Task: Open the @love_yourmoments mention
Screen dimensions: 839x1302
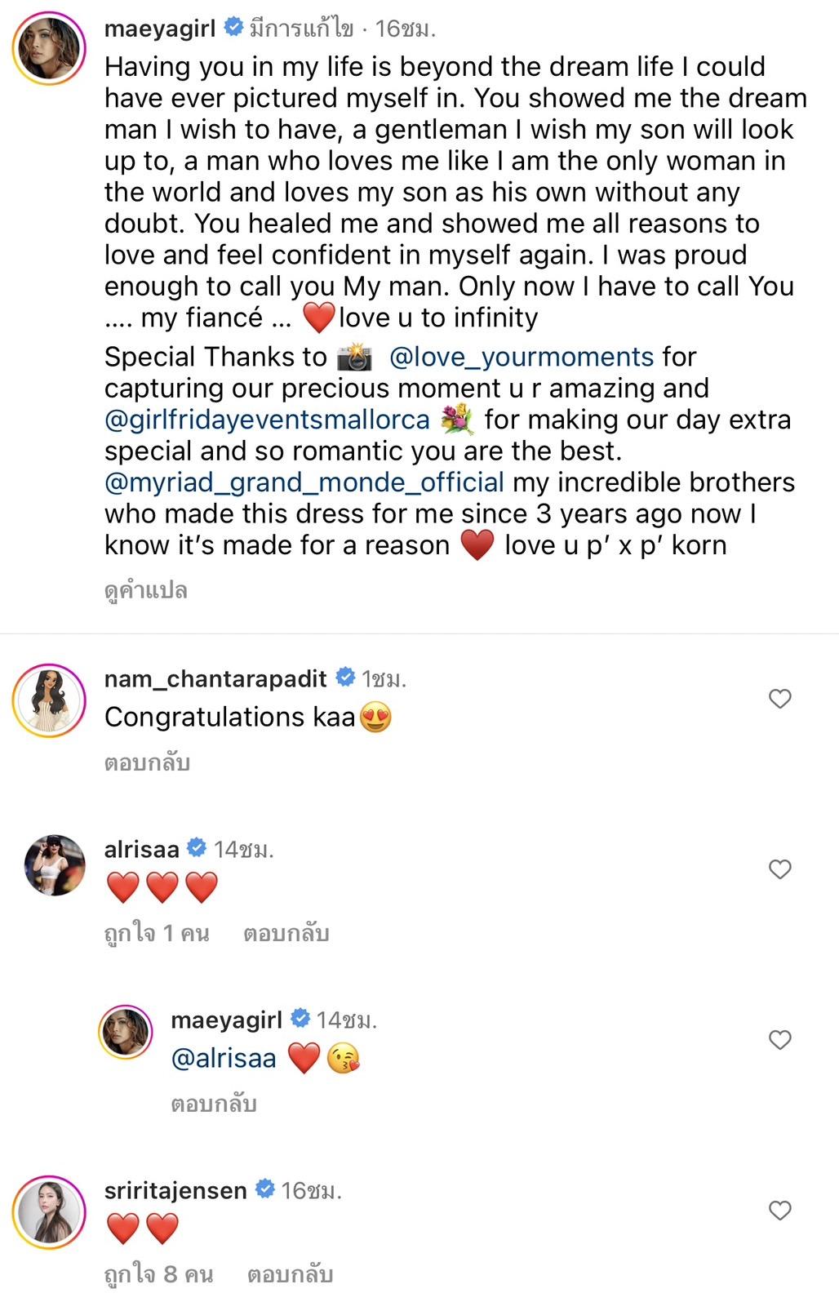Action: [x=522, y=357]
